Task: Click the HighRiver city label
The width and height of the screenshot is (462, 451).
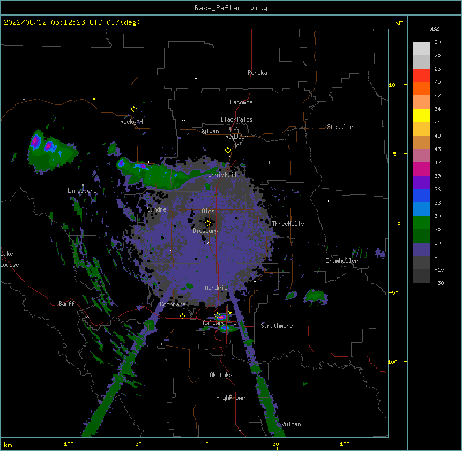Action: 230,398
